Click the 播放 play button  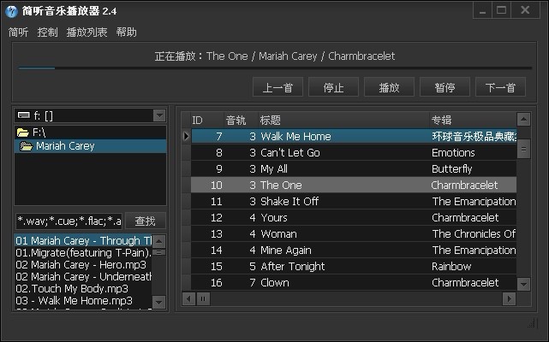point(390,87)
